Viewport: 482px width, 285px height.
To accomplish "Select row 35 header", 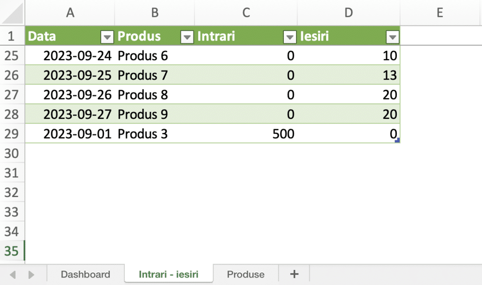I will tap(12, 251).
